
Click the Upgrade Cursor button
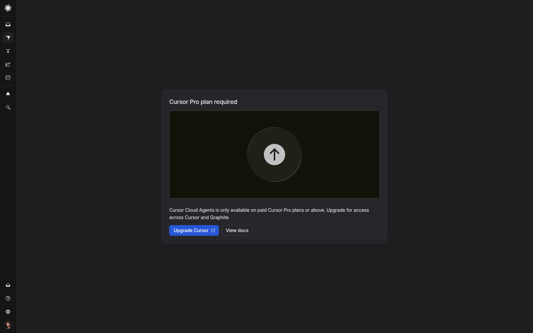point(194,230)
